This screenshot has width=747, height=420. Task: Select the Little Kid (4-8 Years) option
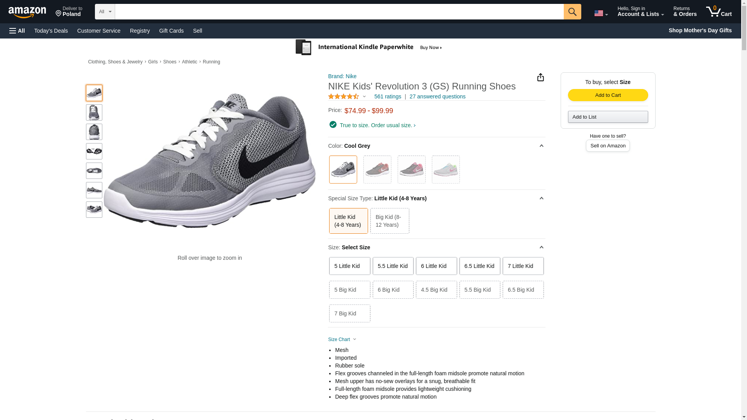pyautogui.click(x=348, y=221)
